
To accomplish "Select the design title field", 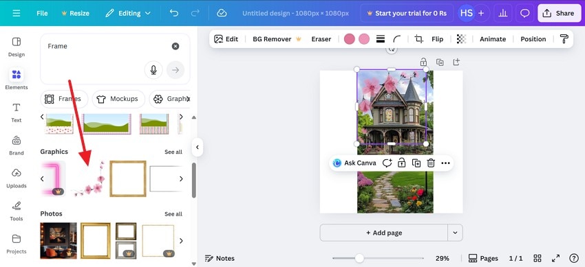I will (295, 13).
